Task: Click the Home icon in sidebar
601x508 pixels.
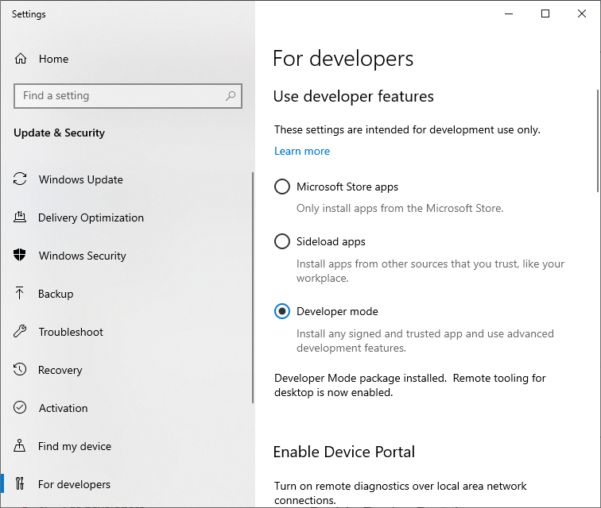Action: pos(21,59)
